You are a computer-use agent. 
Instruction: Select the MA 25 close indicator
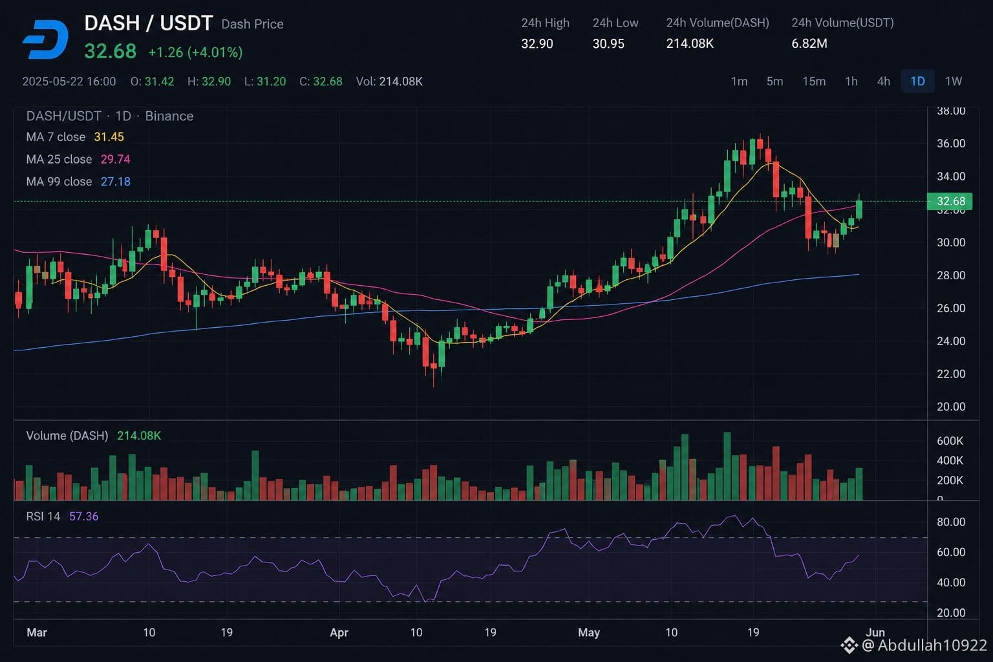coord(78,159)
